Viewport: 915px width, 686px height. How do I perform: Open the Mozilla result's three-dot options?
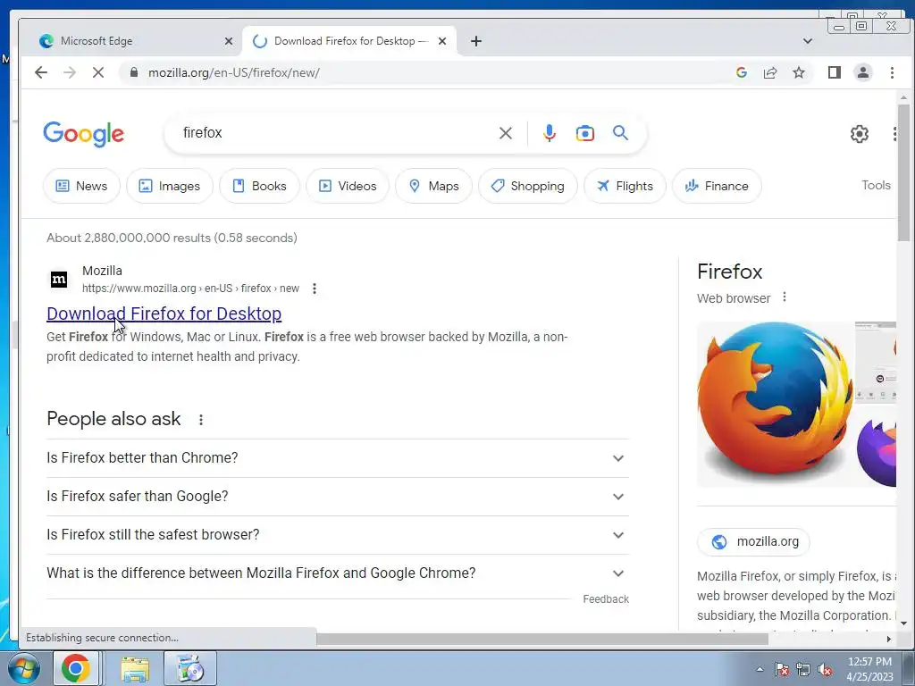point(315,289)
